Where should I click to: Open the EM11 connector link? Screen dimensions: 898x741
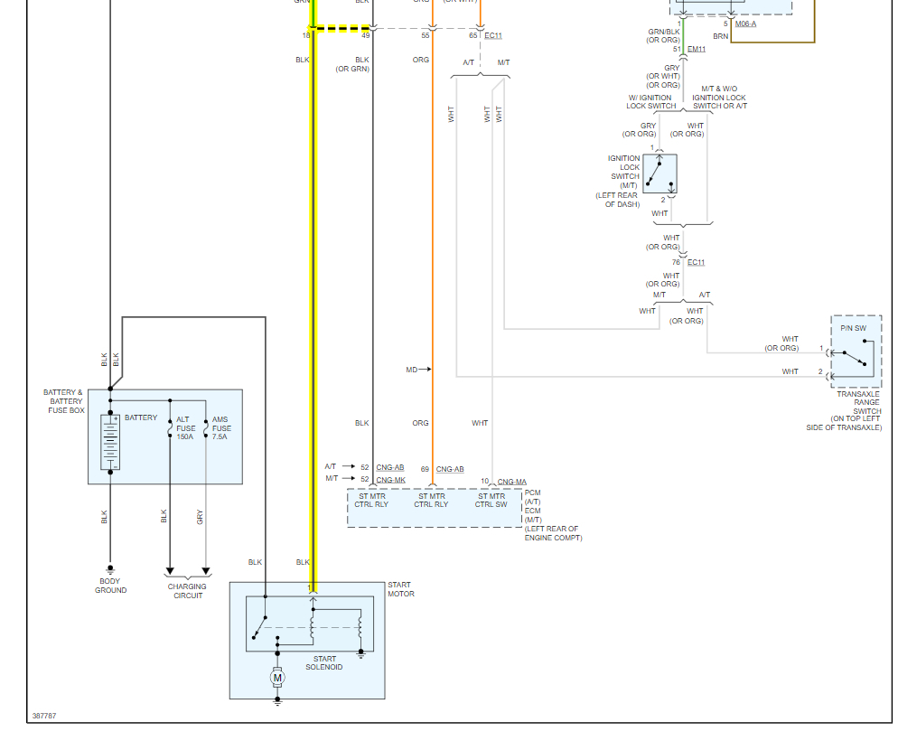[697, 49]
